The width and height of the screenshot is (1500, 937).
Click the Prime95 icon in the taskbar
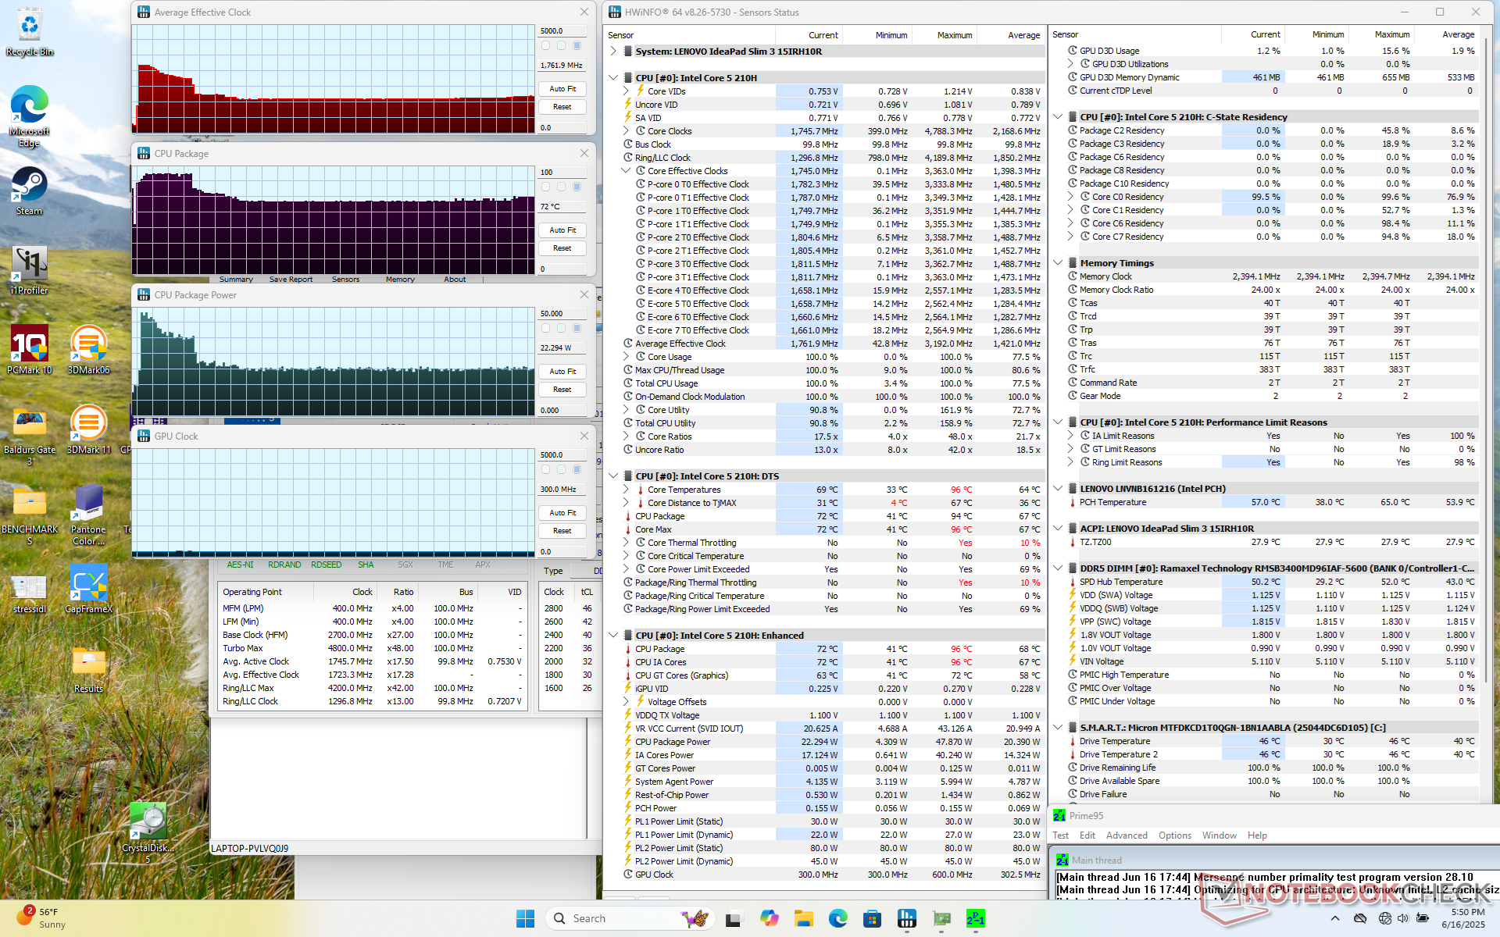(x=976, y=918)
